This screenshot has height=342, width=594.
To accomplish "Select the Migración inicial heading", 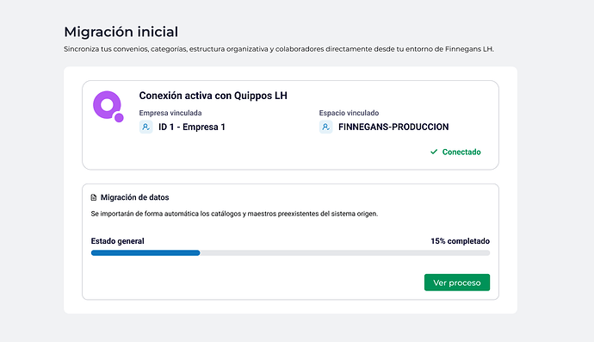I will tap(121, 32).
